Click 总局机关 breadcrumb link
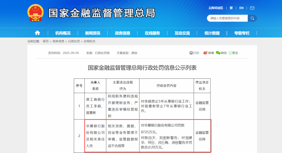The image size is (282, 153). [x=90, y=41]
